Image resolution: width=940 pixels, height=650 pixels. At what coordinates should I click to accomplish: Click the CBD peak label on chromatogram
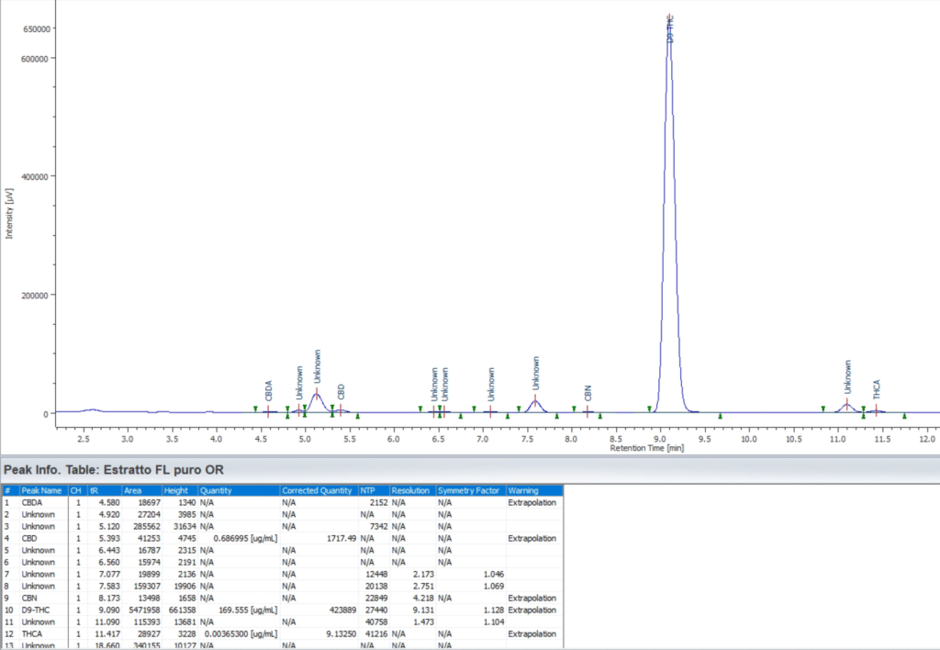(341, 391)
